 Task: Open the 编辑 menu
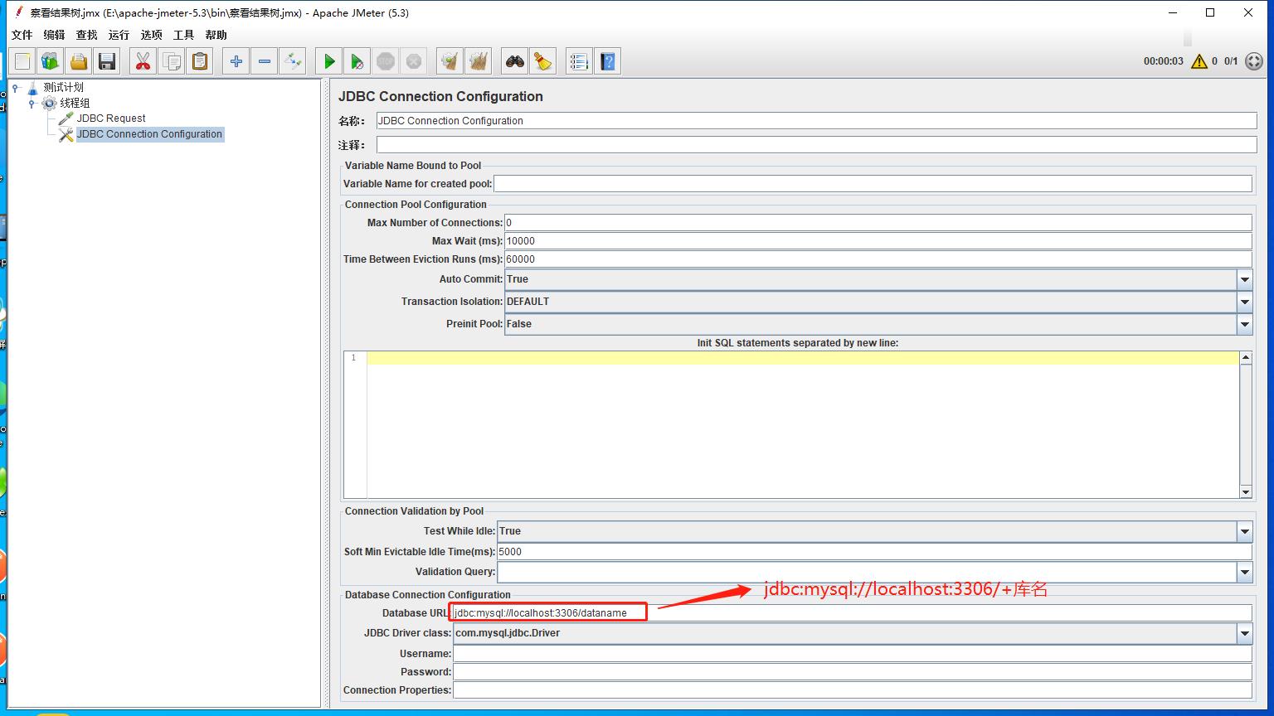pyautogui.click(x=54, y=35)
